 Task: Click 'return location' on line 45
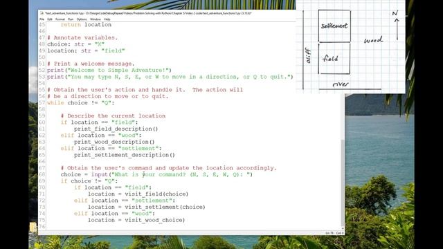(x=86, y=25)
